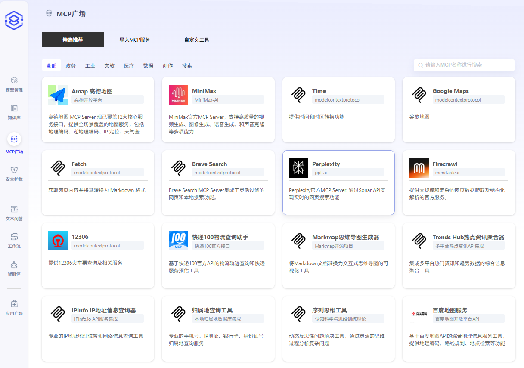Open the Perplexity card title
Viewport: 524px width, 368px height.
point(326,164)
